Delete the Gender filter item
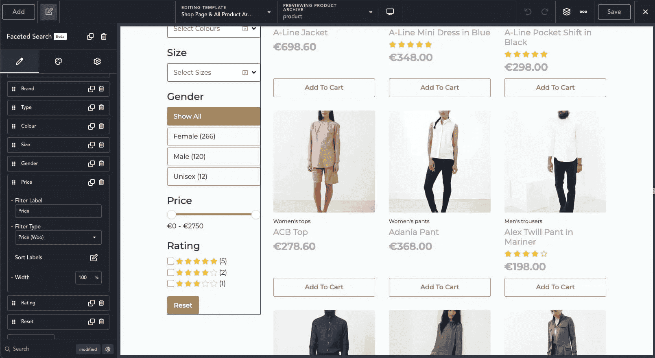 [x=101, y=163]
